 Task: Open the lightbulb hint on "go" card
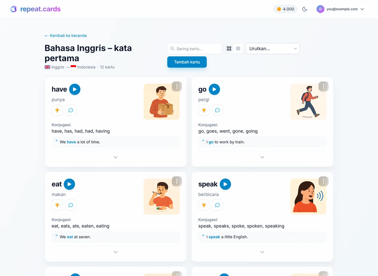point(204,110)
